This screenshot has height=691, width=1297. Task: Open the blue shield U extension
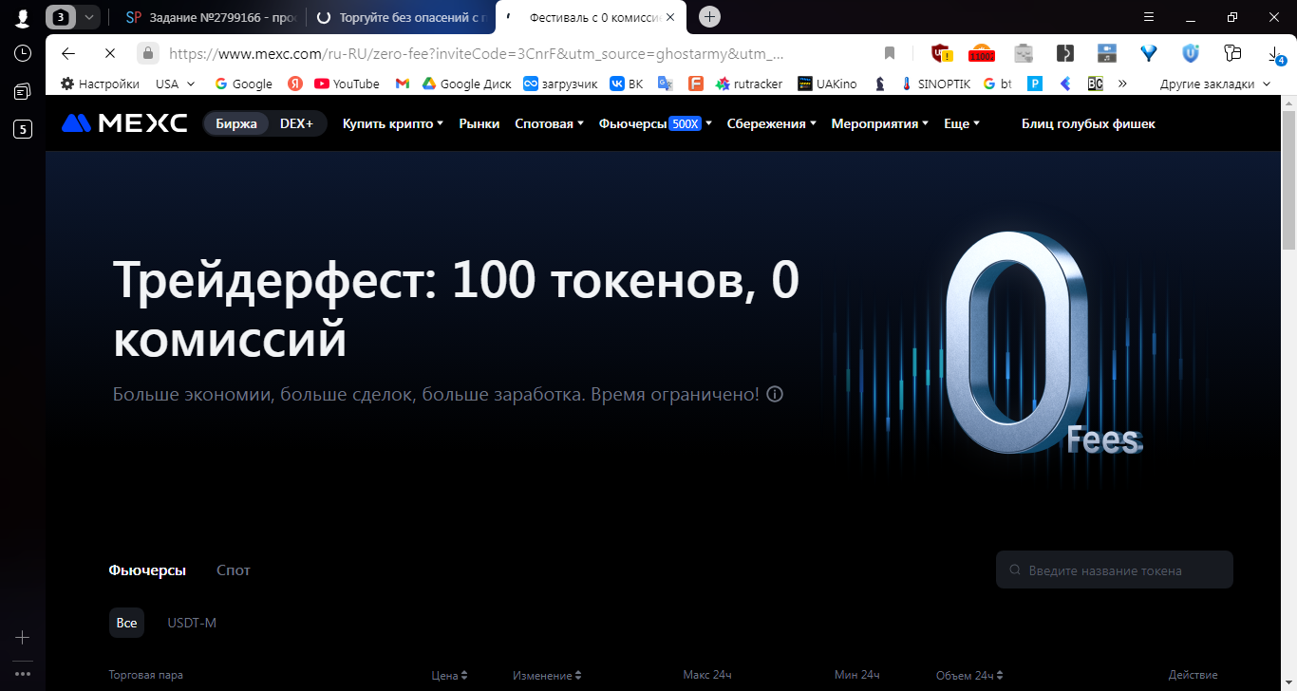(x=1191, y=53)
